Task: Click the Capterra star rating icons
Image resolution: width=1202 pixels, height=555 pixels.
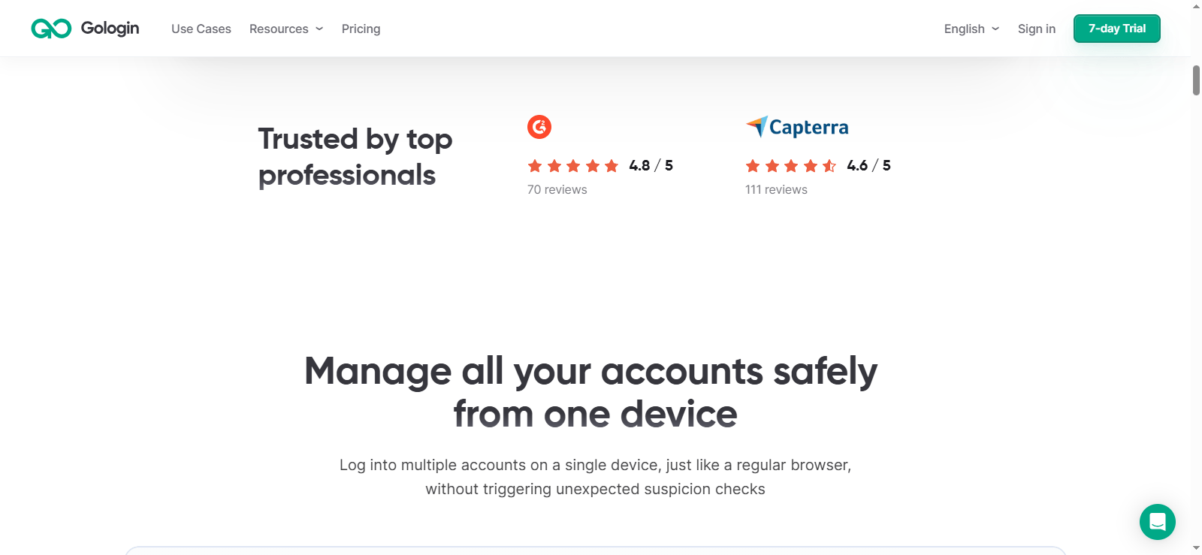Action: [x=791, y=166]
